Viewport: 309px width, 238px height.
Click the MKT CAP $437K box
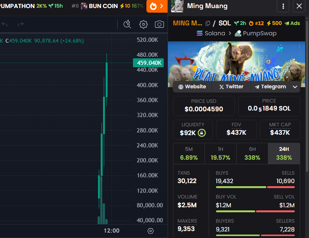280,130
